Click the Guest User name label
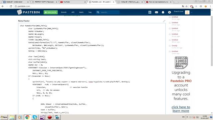Image resolution: width=213 pixels, height=120 pixels. (179, 11)
